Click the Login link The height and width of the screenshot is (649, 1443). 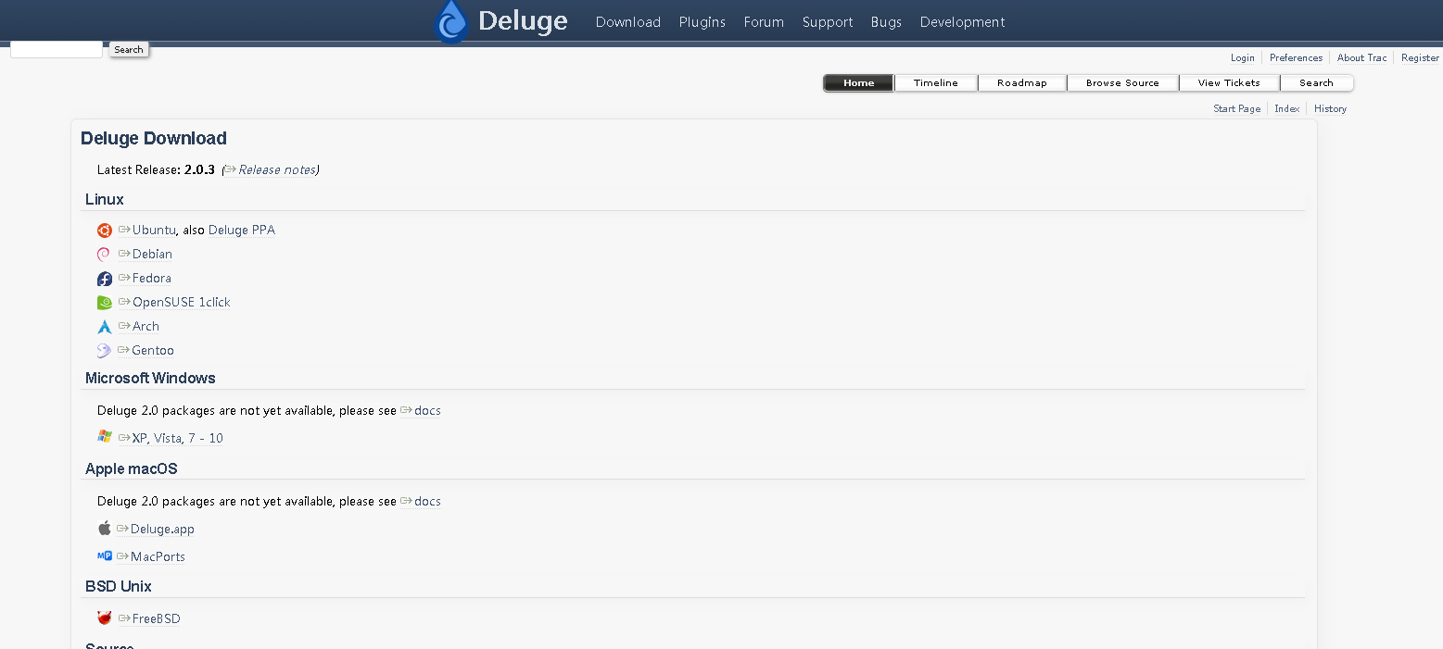pyautogui.click(x=1243, y=58)
